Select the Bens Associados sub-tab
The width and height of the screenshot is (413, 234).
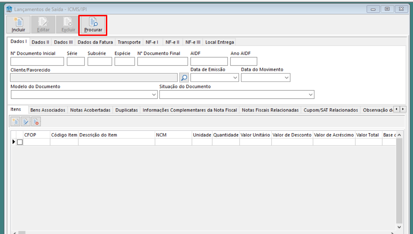click(48, 110)
